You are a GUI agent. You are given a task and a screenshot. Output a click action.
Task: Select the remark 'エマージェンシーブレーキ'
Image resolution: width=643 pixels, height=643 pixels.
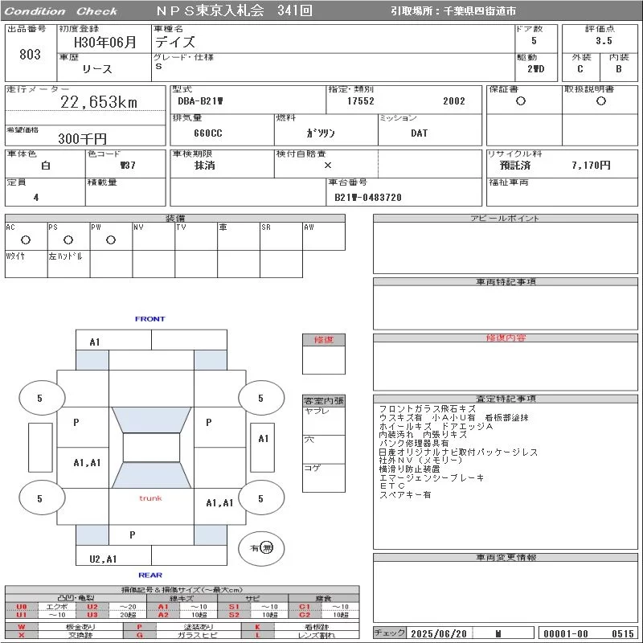432,477
